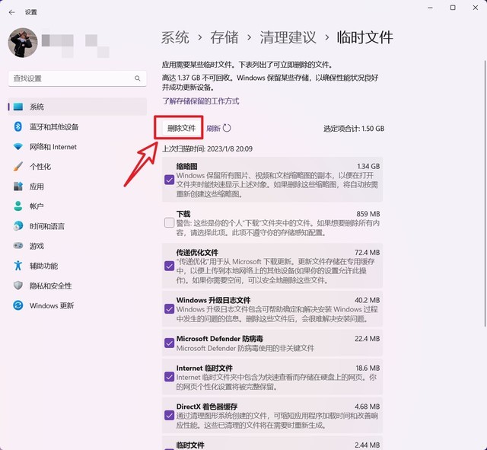Click the Windows 升级日志文件 size 40.2 MB
The height and width of the screenshot is (450, 487).
367,300
